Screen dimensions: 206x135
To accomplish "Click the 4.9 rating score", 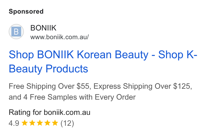I will tap(14, 123).
